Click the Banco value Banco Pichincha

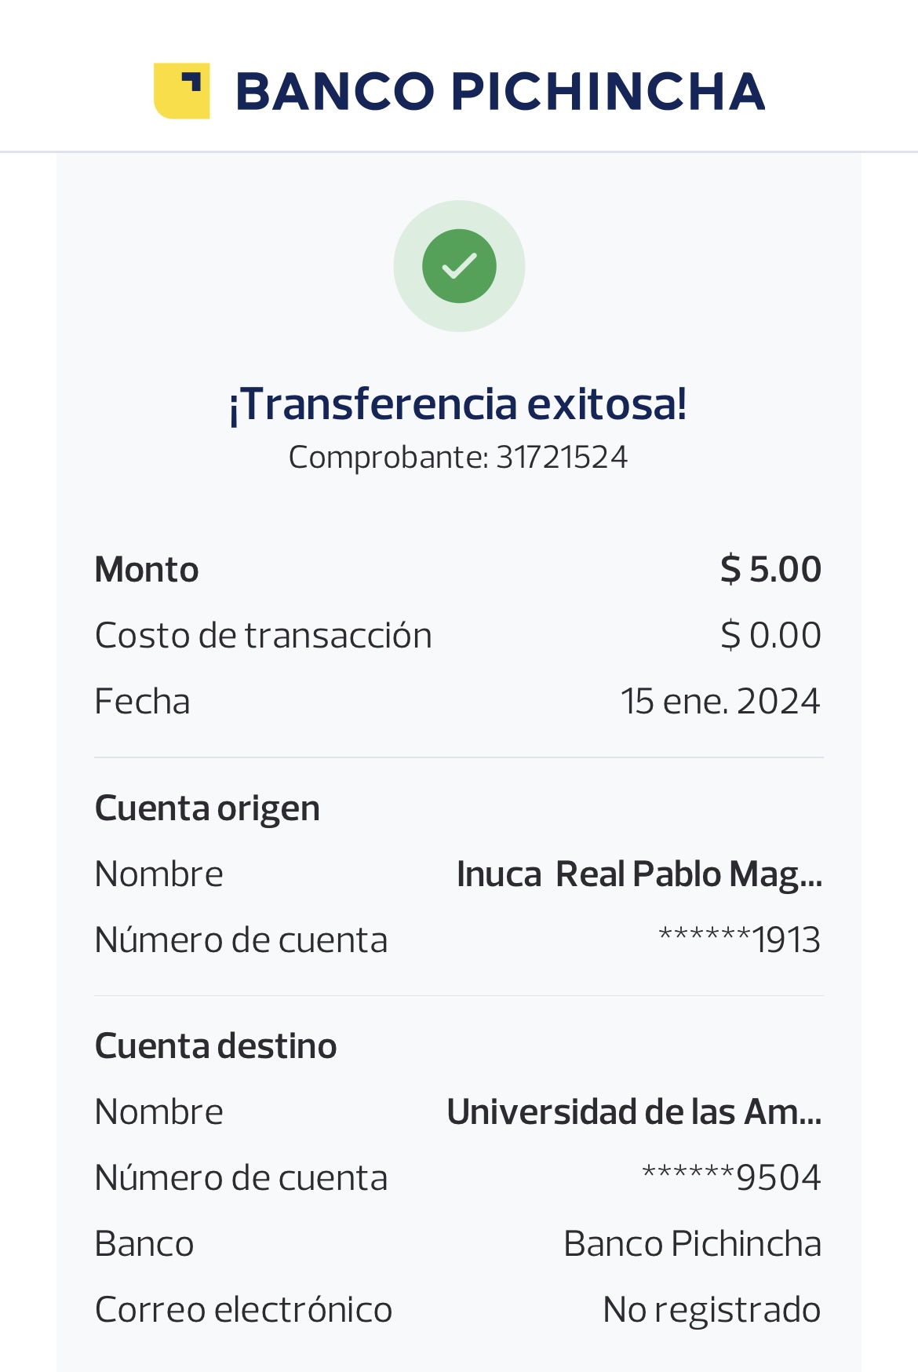[x=692, y=1244]
